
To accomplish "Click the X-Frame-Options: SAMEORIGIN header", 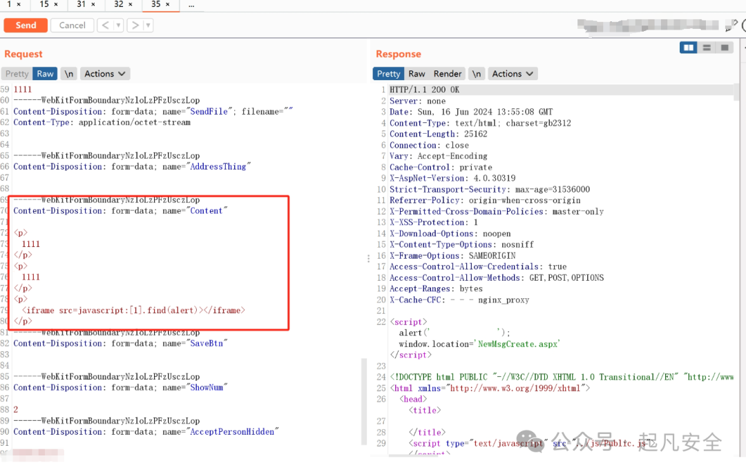I will [x=452, y=255].
